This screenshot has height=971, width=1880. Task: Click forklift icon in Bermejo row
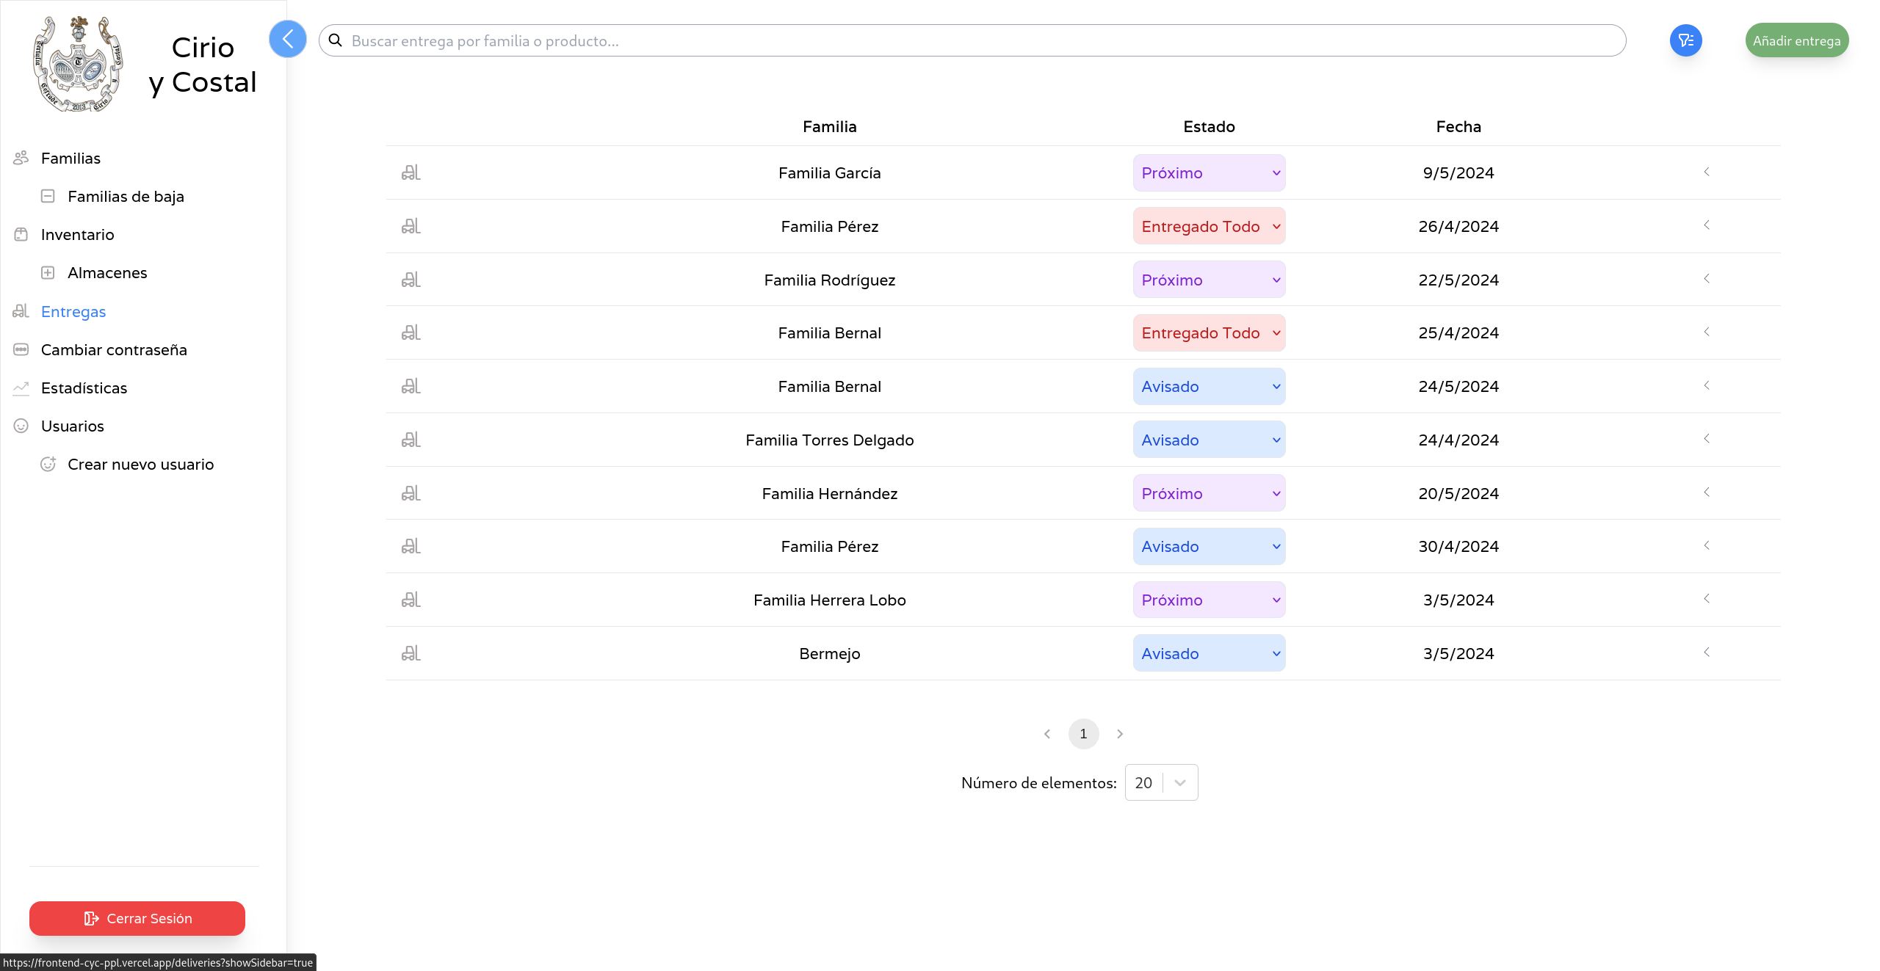411,653
